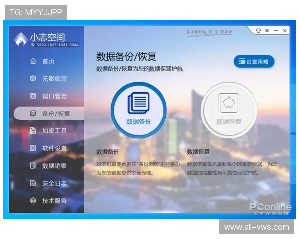The image size is (299, 239).
Task: Open the skin (shirt) icon in title bar
Action: 258,31
